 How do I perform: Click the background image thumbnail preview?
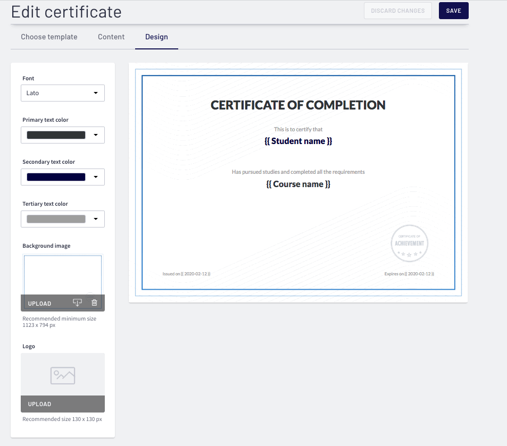pos(63,275)
